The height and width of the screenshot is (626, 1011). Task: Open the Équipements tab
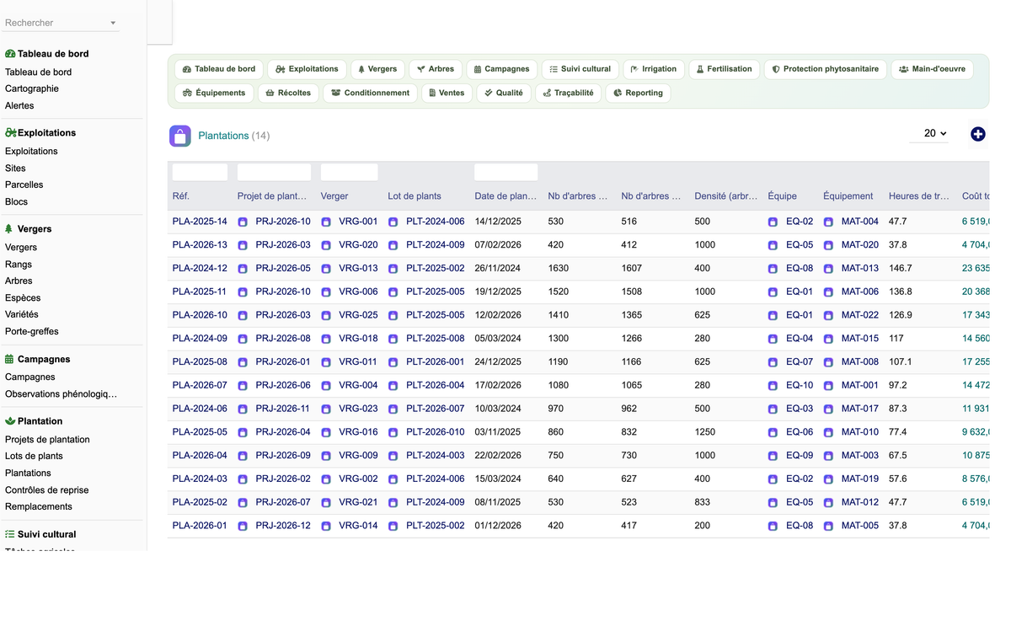[214, 93]
